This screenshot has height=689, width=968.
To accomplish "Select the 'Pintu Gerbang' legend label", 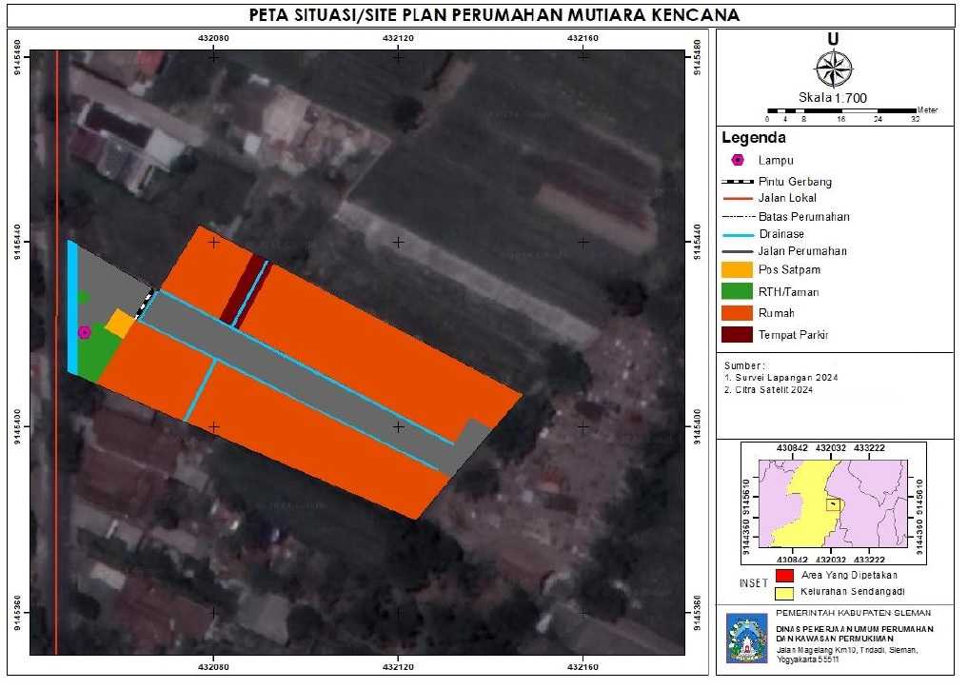I will 795,182.
